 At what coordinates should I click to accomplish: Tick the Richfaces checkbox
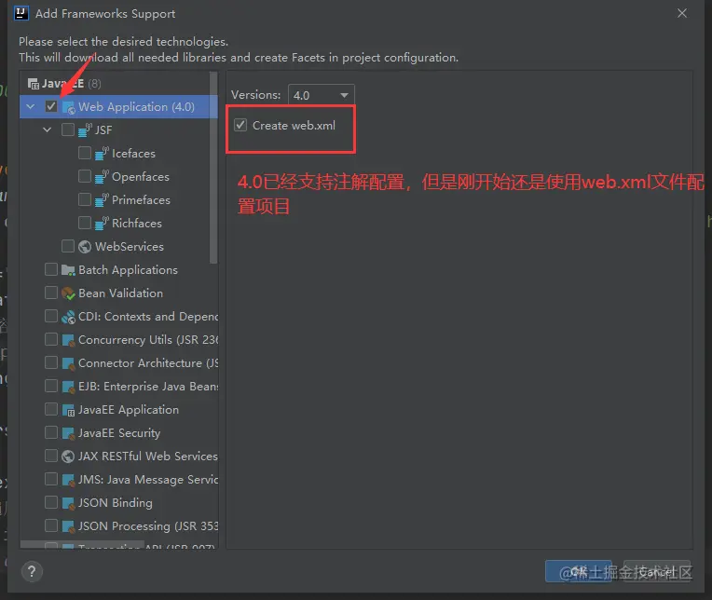click(85, 223)
